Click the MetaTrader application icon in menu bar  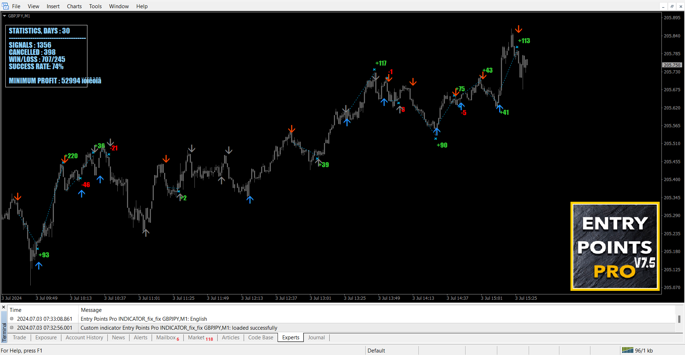(x=5, y=6)
